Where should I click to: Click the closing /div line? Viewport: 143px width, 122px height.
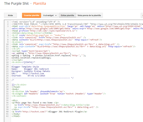tap(15, 109)
